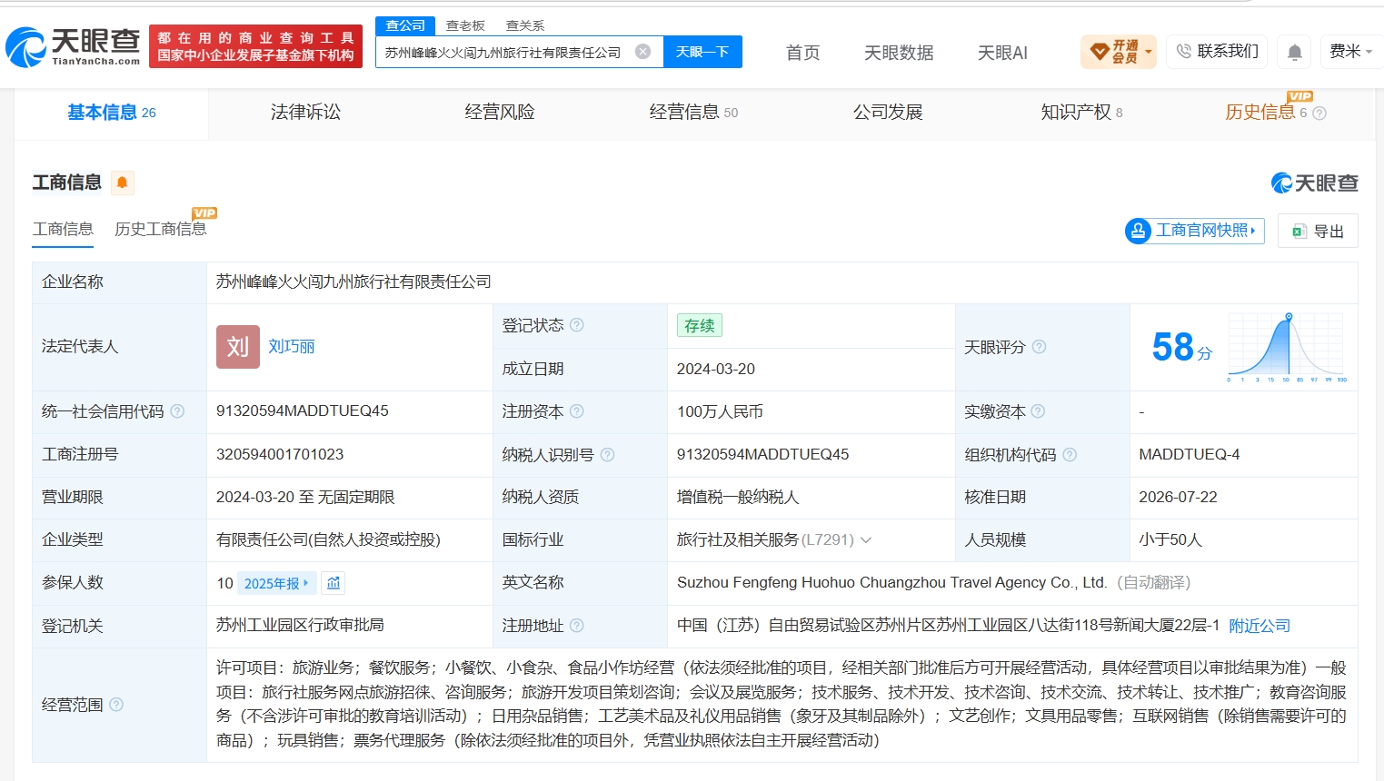1384x781 pixels.
Task: Open the 基本信息 tab
Action: [112, 113]
